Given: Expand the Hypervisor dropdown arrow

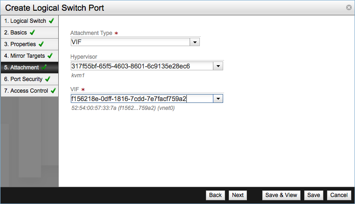Looking at the screenshot, I should pos(218,66).
